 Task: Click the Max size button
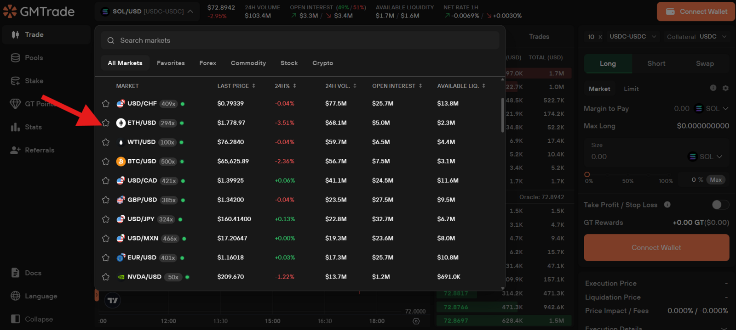716,180
